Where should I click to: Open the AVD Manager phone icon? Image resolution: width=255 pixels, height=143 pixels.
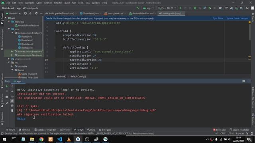[236, 8]
